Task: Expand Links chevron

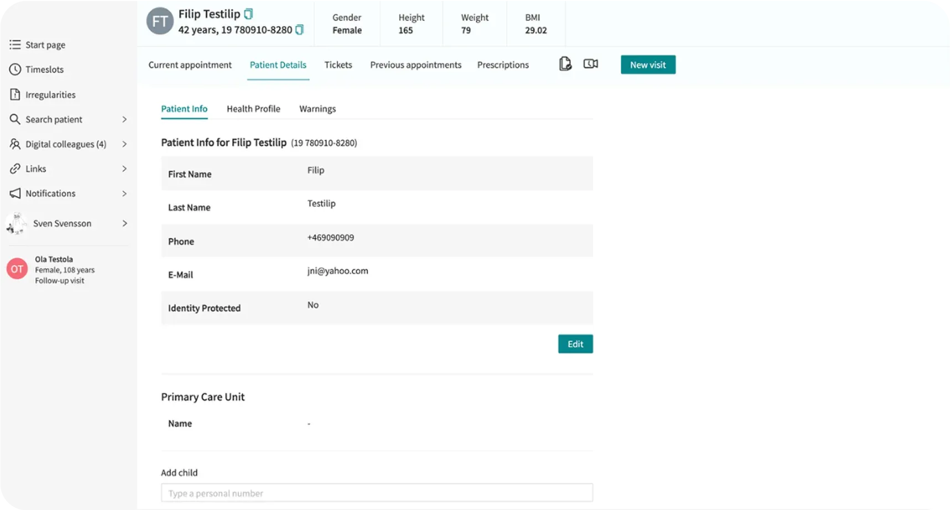Action: 124,169
